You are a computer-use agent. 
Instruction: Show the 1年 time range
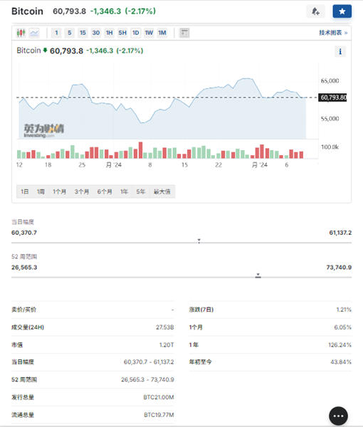[x=124, y=191]
